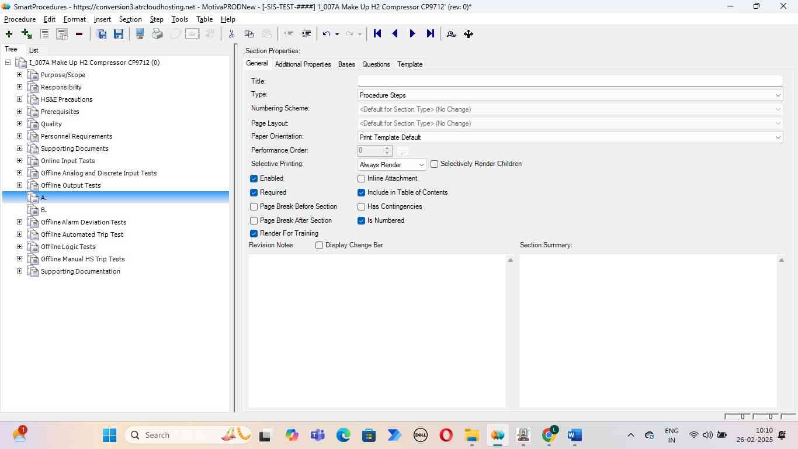This screenshot has height=449, width=798.
Task: Uncheck Render For Training checkbox
Action: pos(254,233)
